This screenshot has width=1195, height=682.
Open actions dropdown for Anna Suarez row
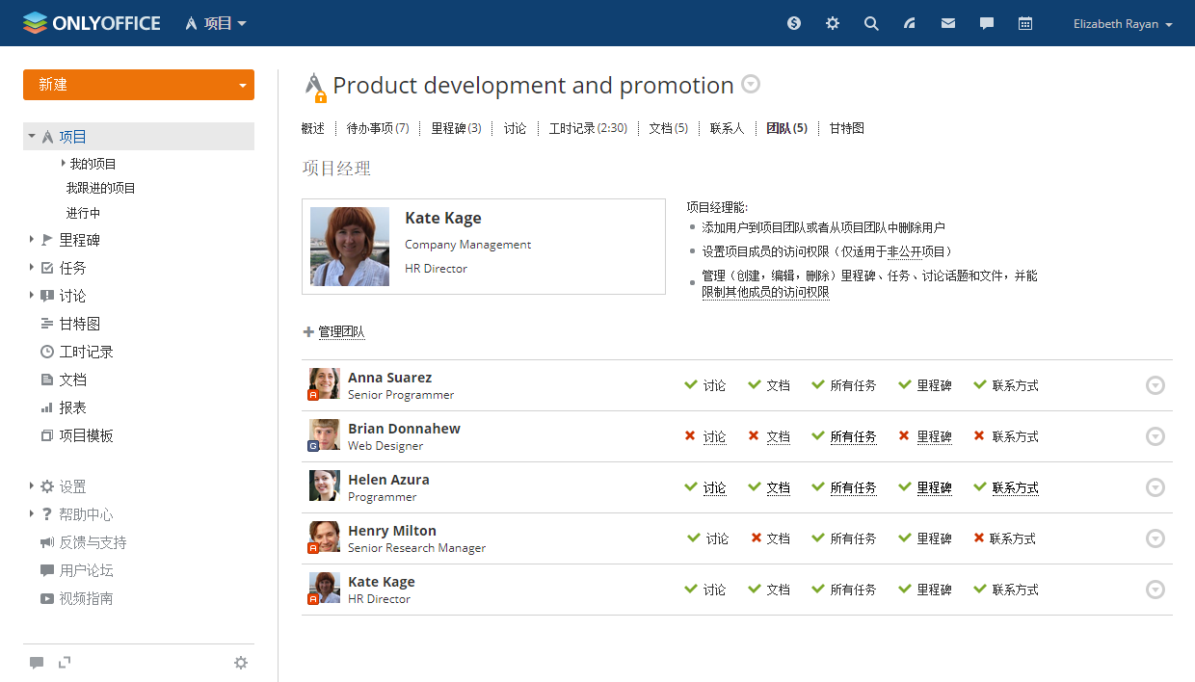coord(1155,385)
